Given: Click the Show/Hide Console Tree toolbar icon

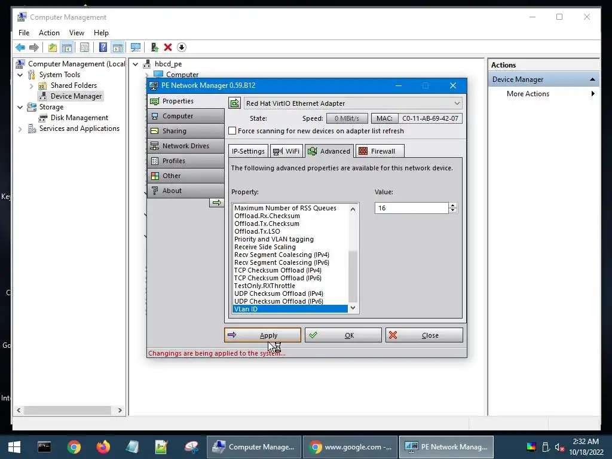Looking at the screenshot, I should [x=67, y=48].
